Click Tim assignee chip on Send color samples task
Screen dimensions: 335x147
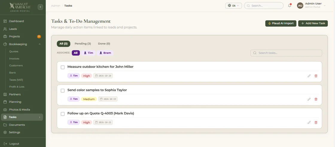74,99
